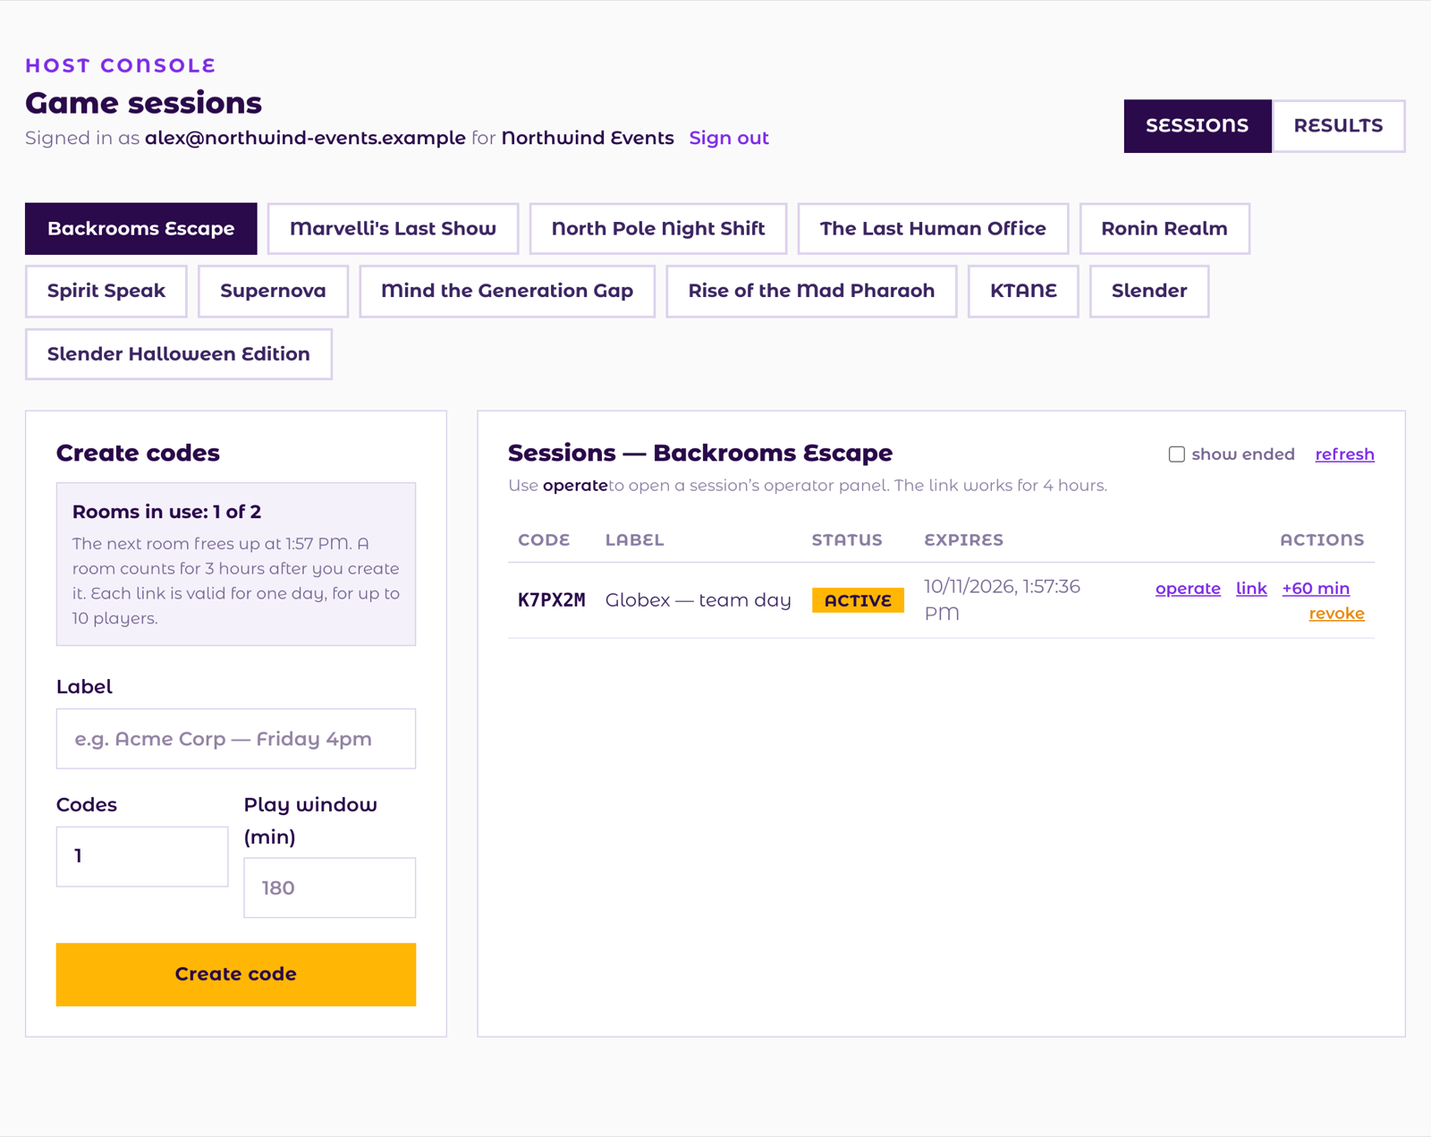The image size is (1431, 1137).
Task: Open Rise of the Mad Pharaoh
Action: (x=811, y=292)
